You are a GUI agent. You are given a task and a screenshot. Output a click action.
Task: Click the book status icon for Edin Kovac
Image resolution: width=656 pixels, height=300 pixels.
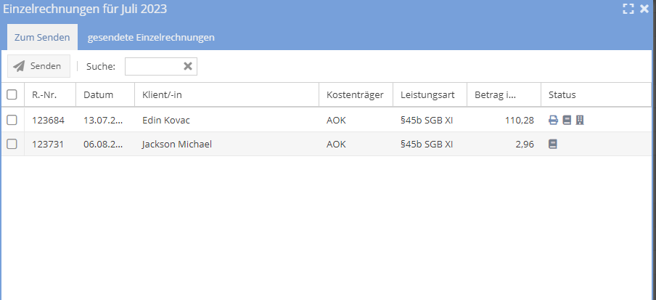click(567, 120)
